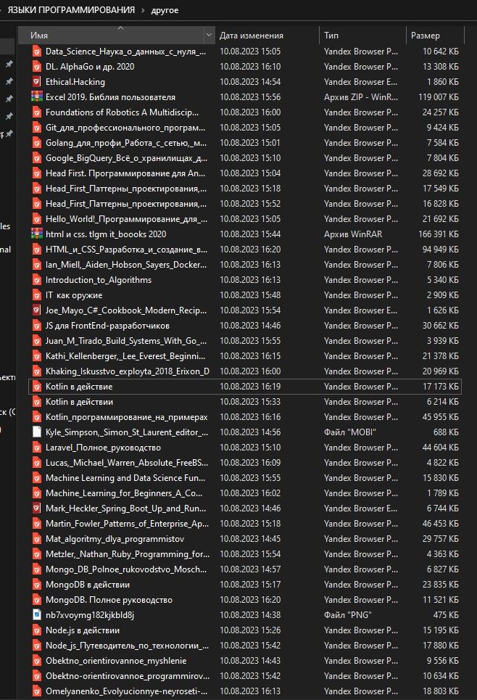Select Metzler,_Nathan_Ruby_Programming file

click(128, 554)
